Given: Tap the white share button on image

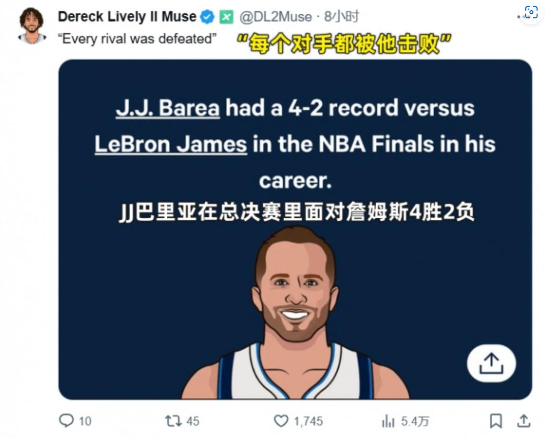Looking at the screenshot, I should (491, 363).
